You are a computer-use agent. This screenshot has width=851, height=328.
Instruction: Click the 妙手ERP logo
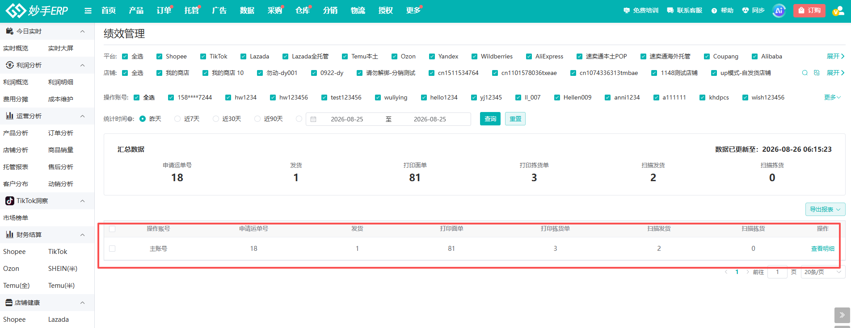tap(37, 10)
